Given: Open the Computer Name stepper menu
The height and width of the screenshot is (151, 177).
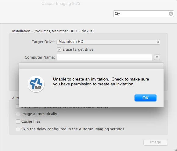Looking at the screenshot, I should pyautogui.click(x=157, y=57).
